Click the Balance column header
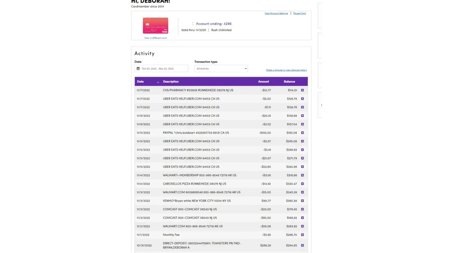450x253 pixels. point(289,82)
